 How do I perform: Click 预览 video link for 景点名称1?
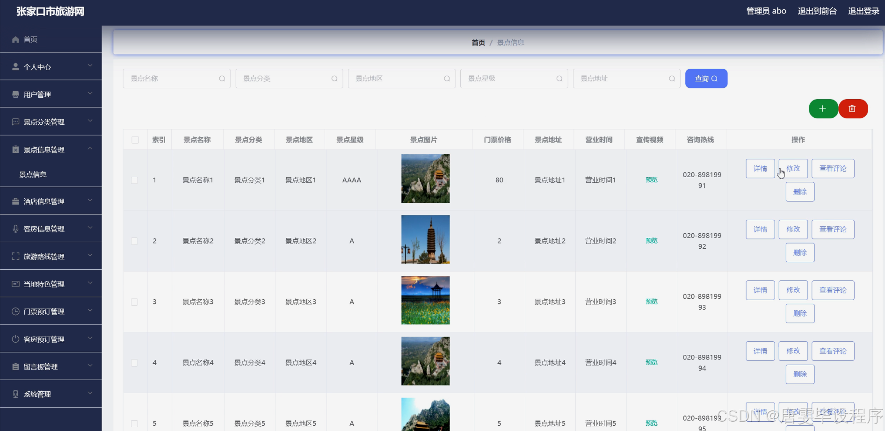pos(652,180)
